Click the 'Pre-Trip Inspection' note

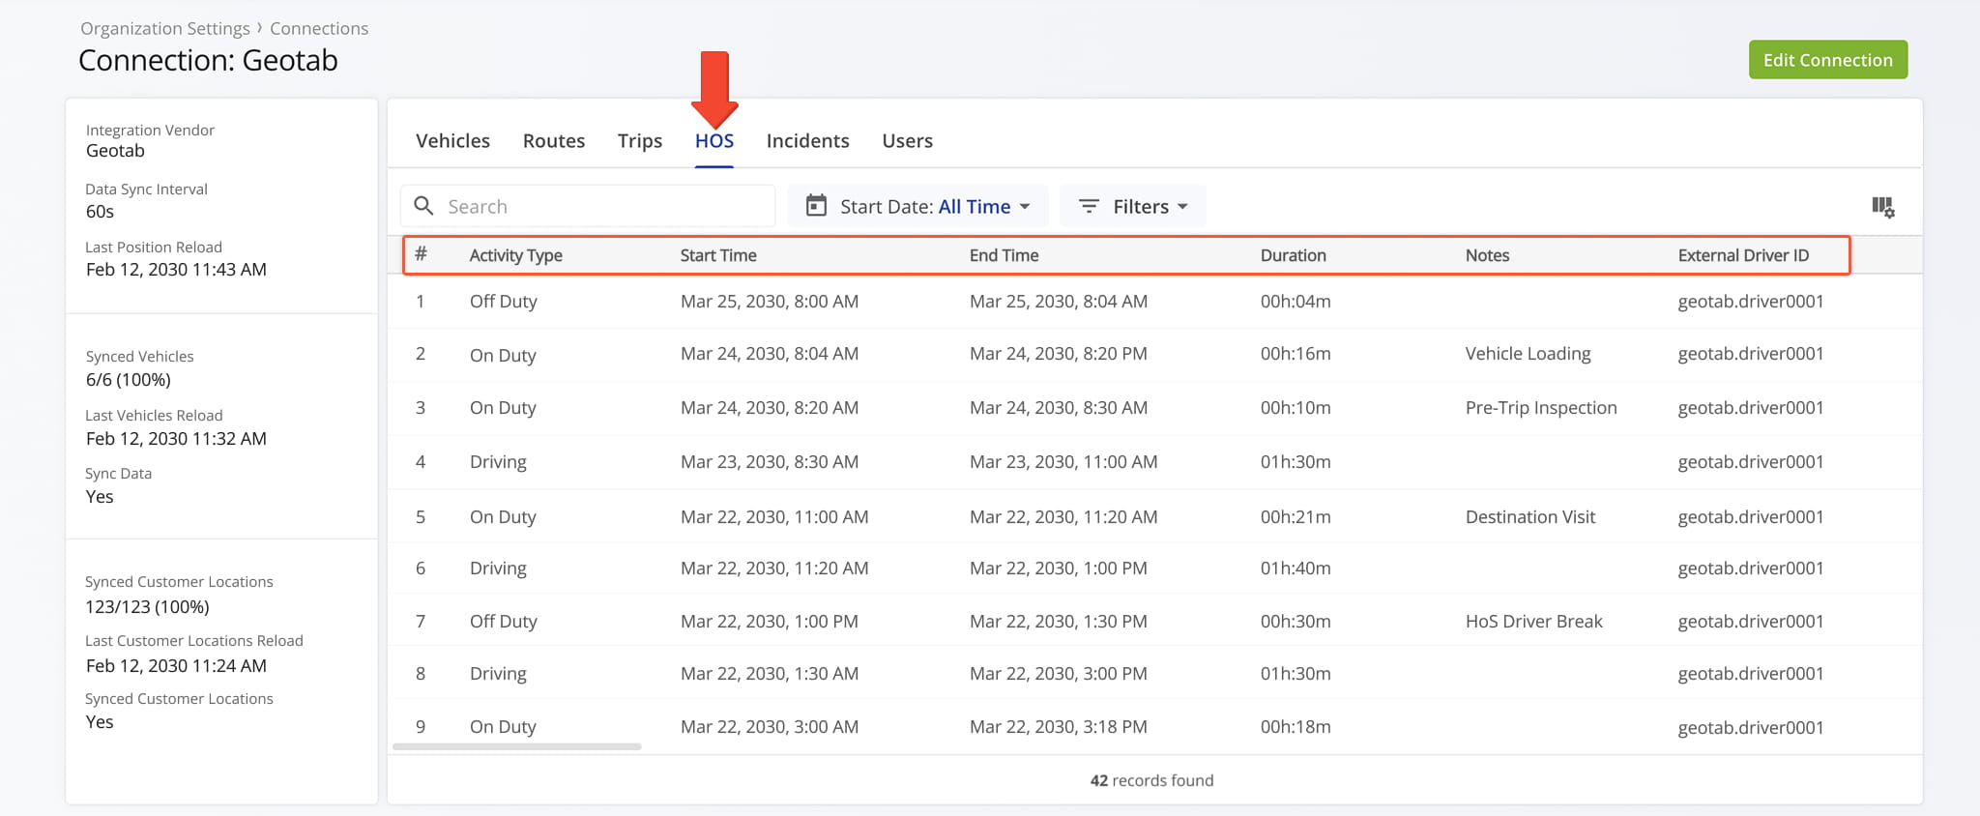1541,408
